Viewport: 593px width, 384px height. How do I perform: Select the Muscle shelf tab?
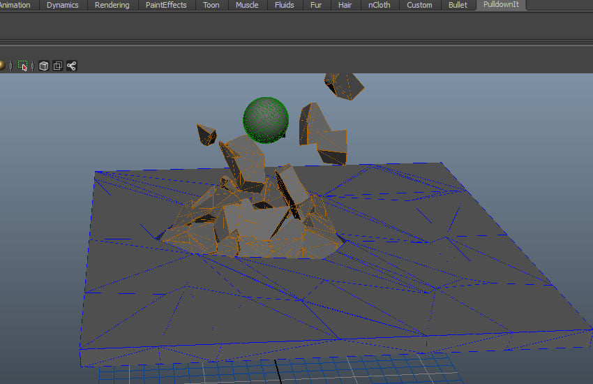(247, 5)
